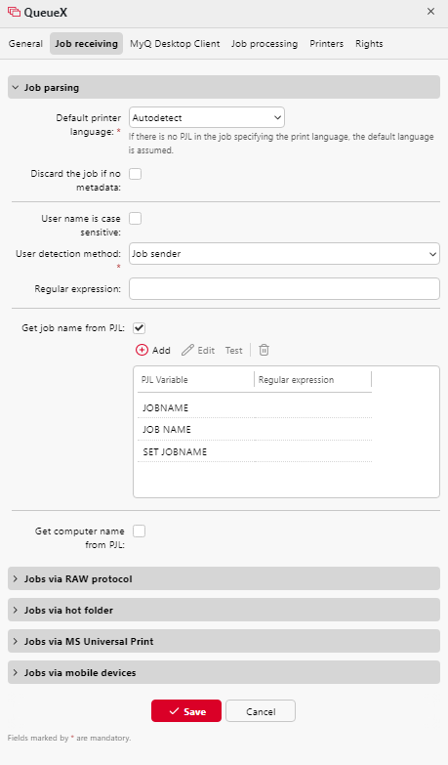Open the Printers tab
Image resolution: width=448 pixels, height=765 pixels.
point(327,43)
